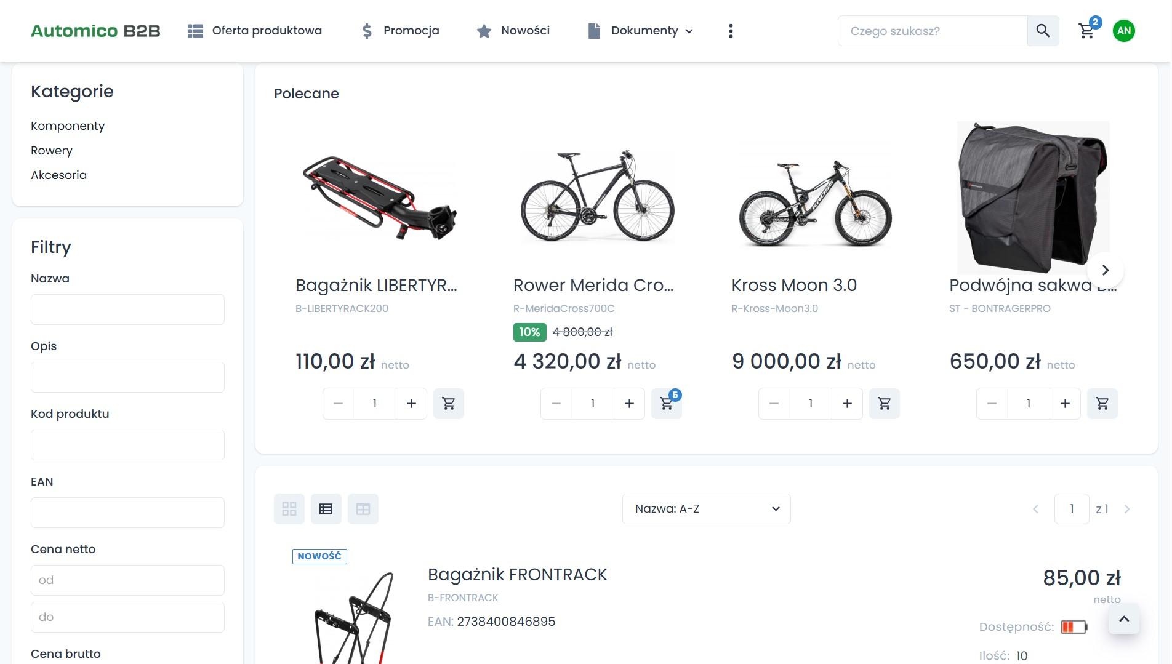1172x664 pixels.
Task: Add Bagażnik LIBERTYRACK to cart
Action: tap(448, 404)
